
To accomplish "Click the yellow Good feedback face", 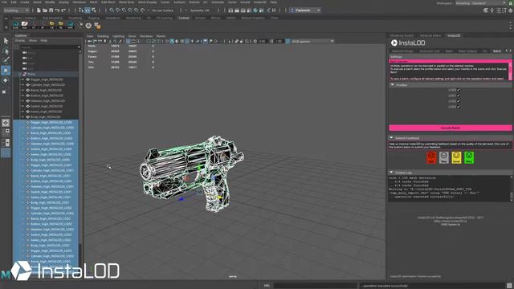I will pyautogui.click(x=456, y=157).
